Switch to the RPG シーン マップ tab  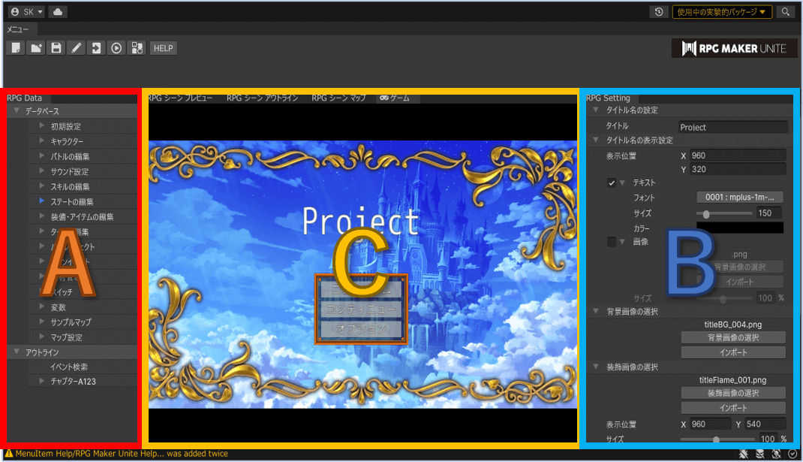tap(338, 98)
